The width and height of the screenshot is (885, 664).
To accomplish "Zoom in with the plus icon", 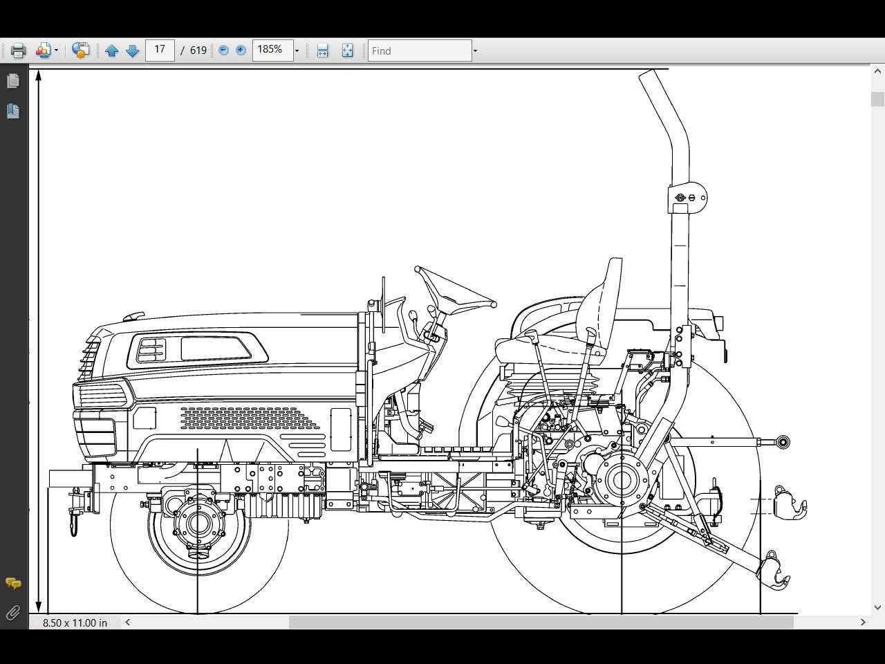I will (240, 50).
